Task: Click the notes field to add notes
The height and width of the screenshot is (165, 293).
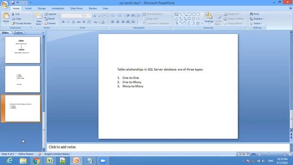Action: click(x=168, y=147)
